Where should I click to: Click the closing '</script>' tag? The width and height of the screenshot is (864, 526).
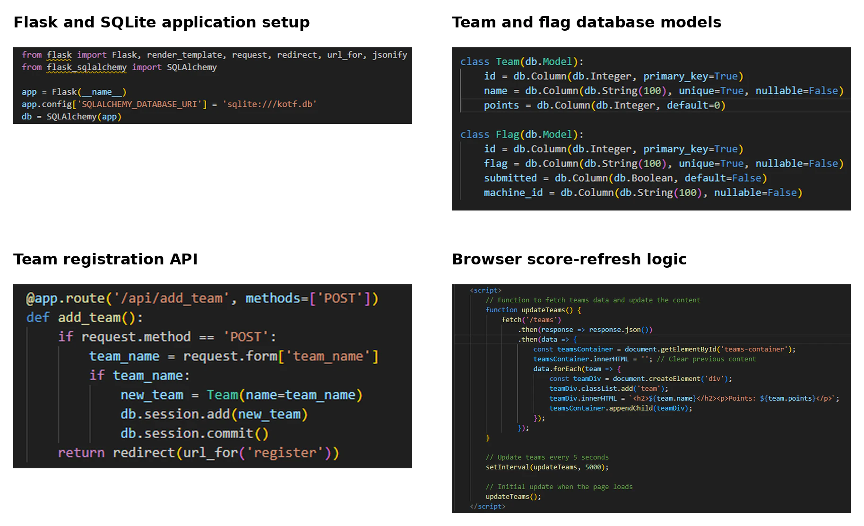[488, 507]
